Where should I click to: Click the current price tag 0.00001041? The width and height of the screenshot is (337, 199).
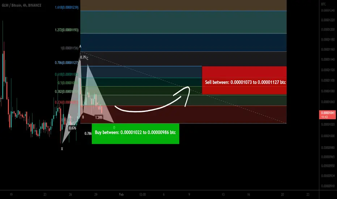click(328, 115)
